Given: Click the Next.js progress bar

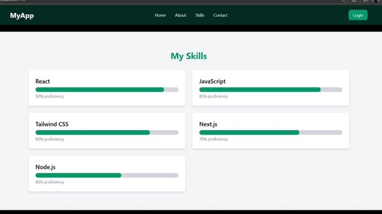Looking at the screenshot, I should pyautogui.click(x=271, y=132).
